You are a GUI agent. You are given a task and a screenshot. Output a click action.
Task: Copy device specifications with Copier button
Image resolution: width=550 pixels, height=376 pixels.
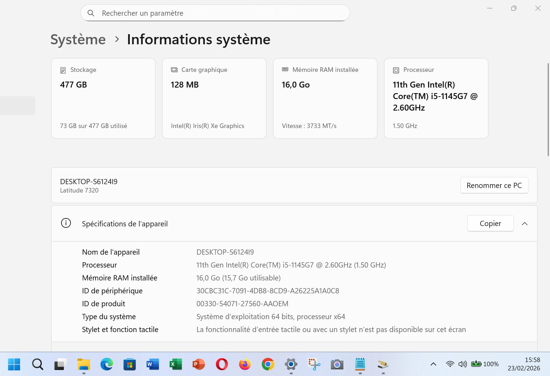pyautogui.click(x=490, y=223)
